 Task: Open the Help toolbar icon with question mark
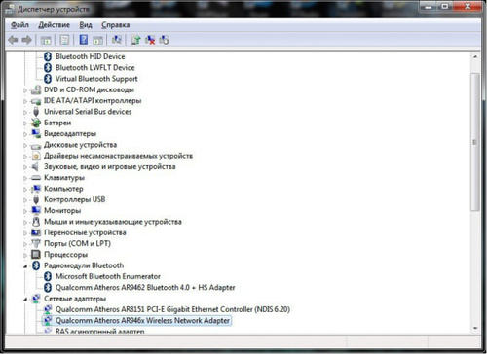click(x=84, y=40)
